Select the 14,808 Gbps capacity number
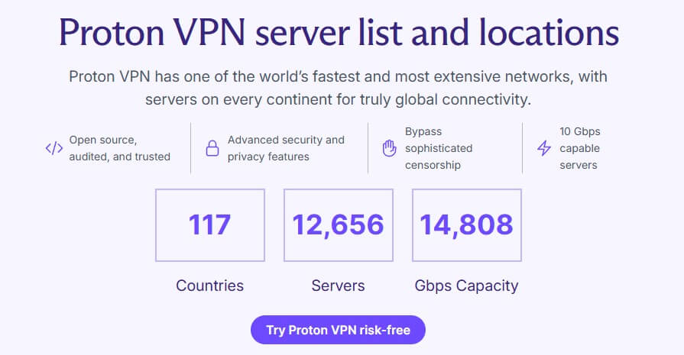This screenshot has height=355, width=684. coord(466,225)
